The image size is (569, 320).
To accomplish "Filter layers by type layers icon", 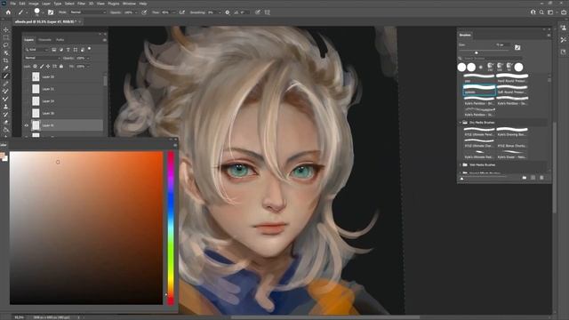I will coord(68,50).
